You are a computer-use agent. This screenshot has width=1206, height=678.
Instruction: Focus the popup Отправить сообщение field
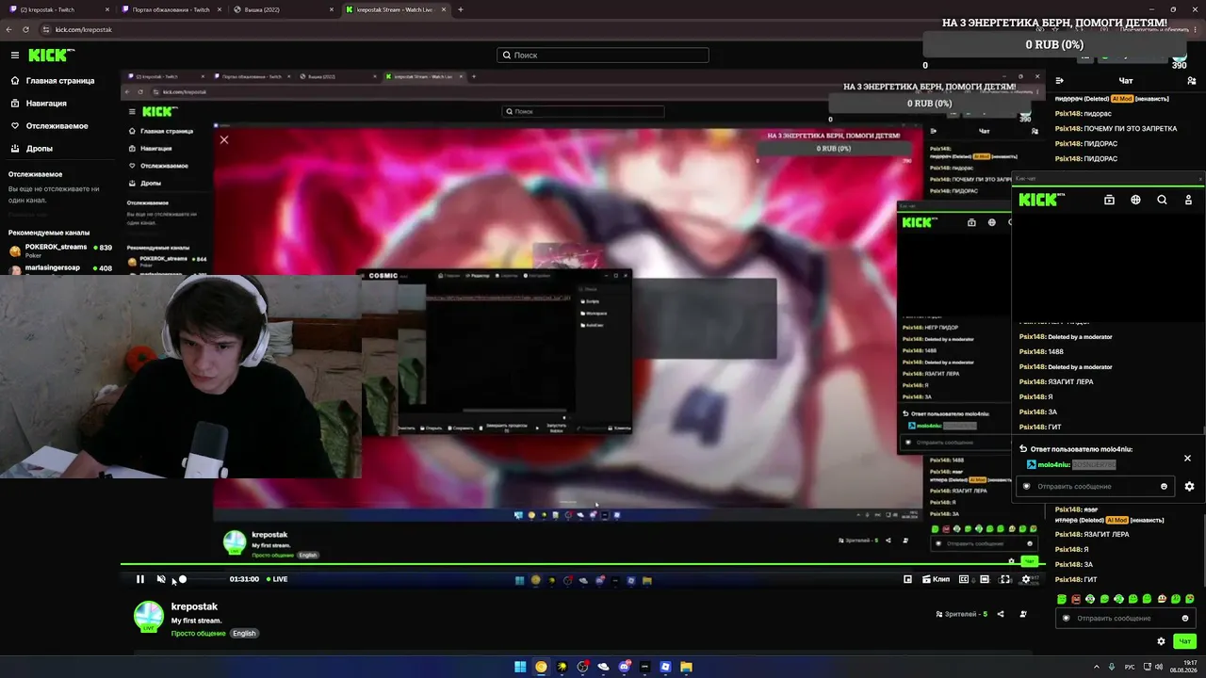[1095, 487]
